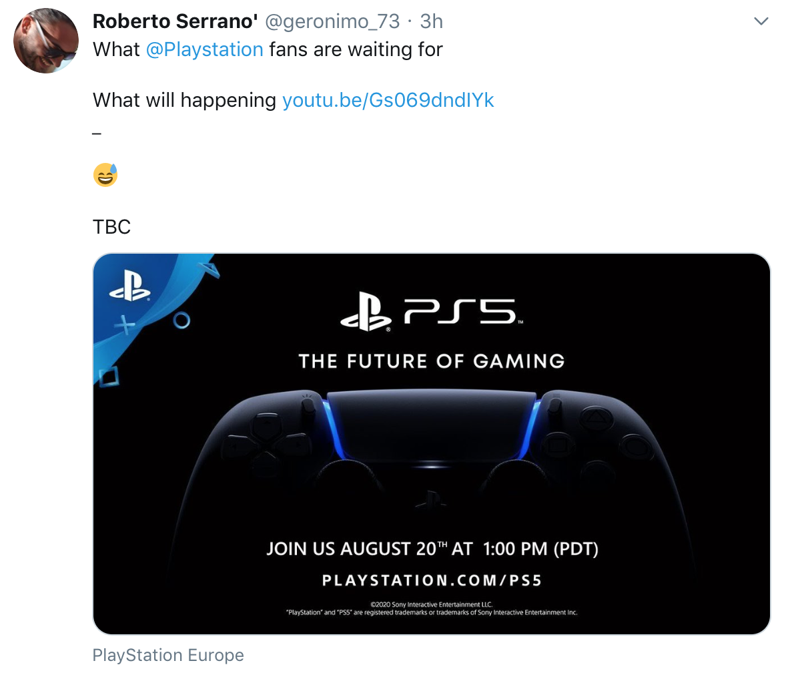Follow the youtu.be/Gs069dndIYk link
Viewport: 790px width, 673px height.
point(388,100)
